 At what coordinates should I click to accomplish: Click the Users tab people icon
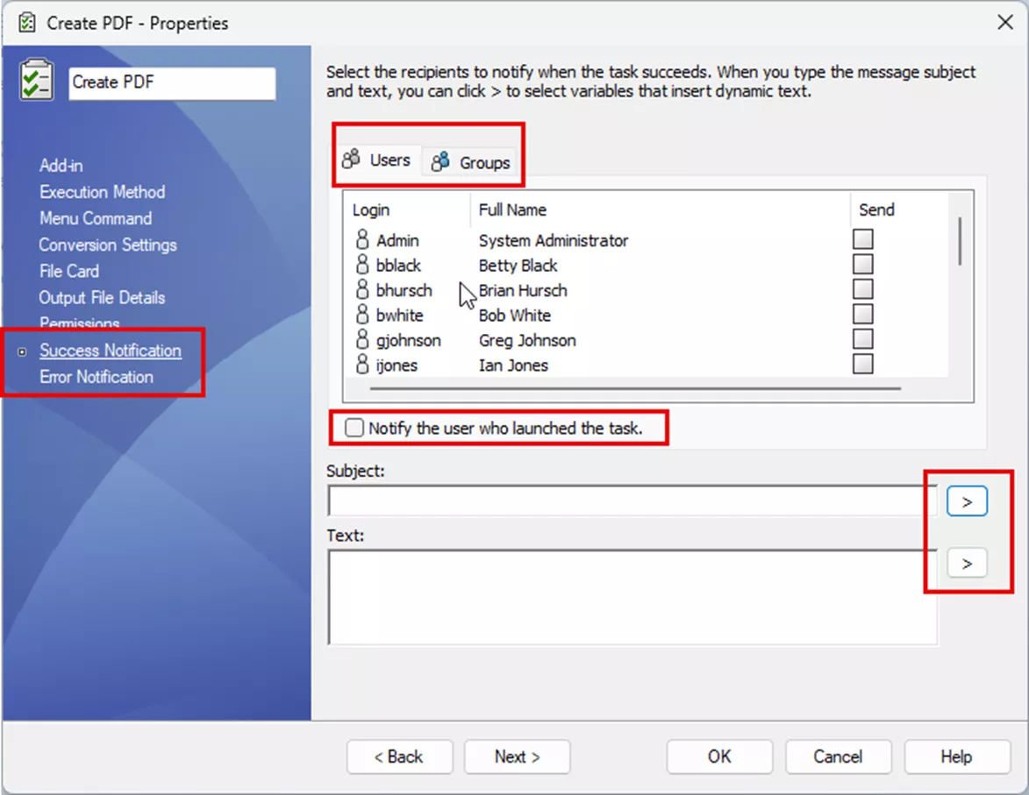[x=351, y=159]
